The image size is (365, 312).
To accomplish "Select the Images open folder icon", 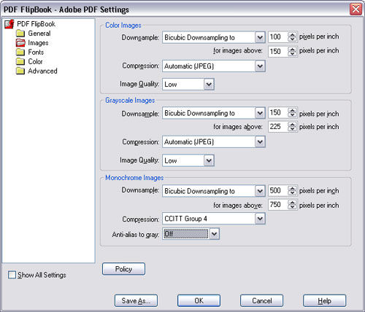I will tap(20, 42).
